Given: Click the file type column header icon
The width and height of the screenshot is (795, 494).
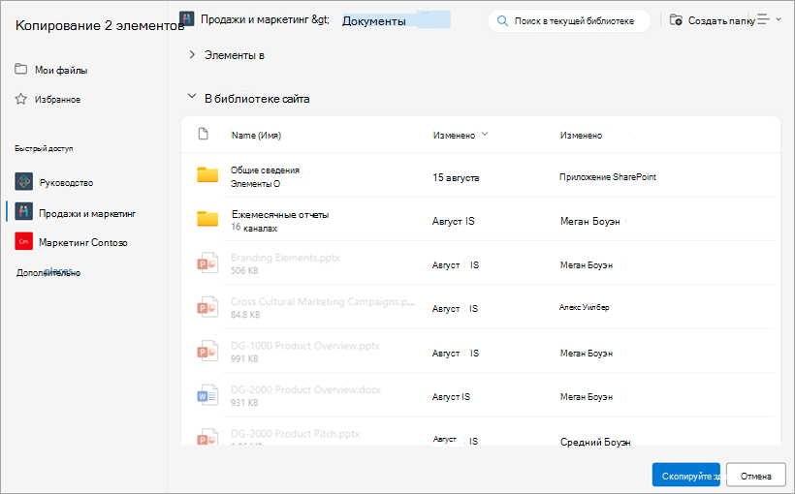Looking at the screenshot, I should pos(204,135).
